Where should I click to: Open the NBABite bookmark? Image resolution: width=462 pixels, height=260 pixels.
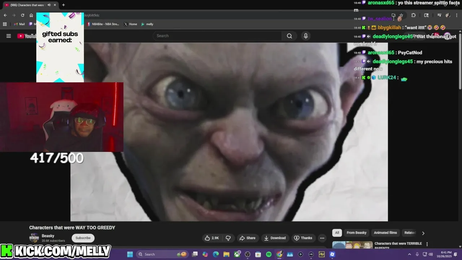[x=103, y=24]
